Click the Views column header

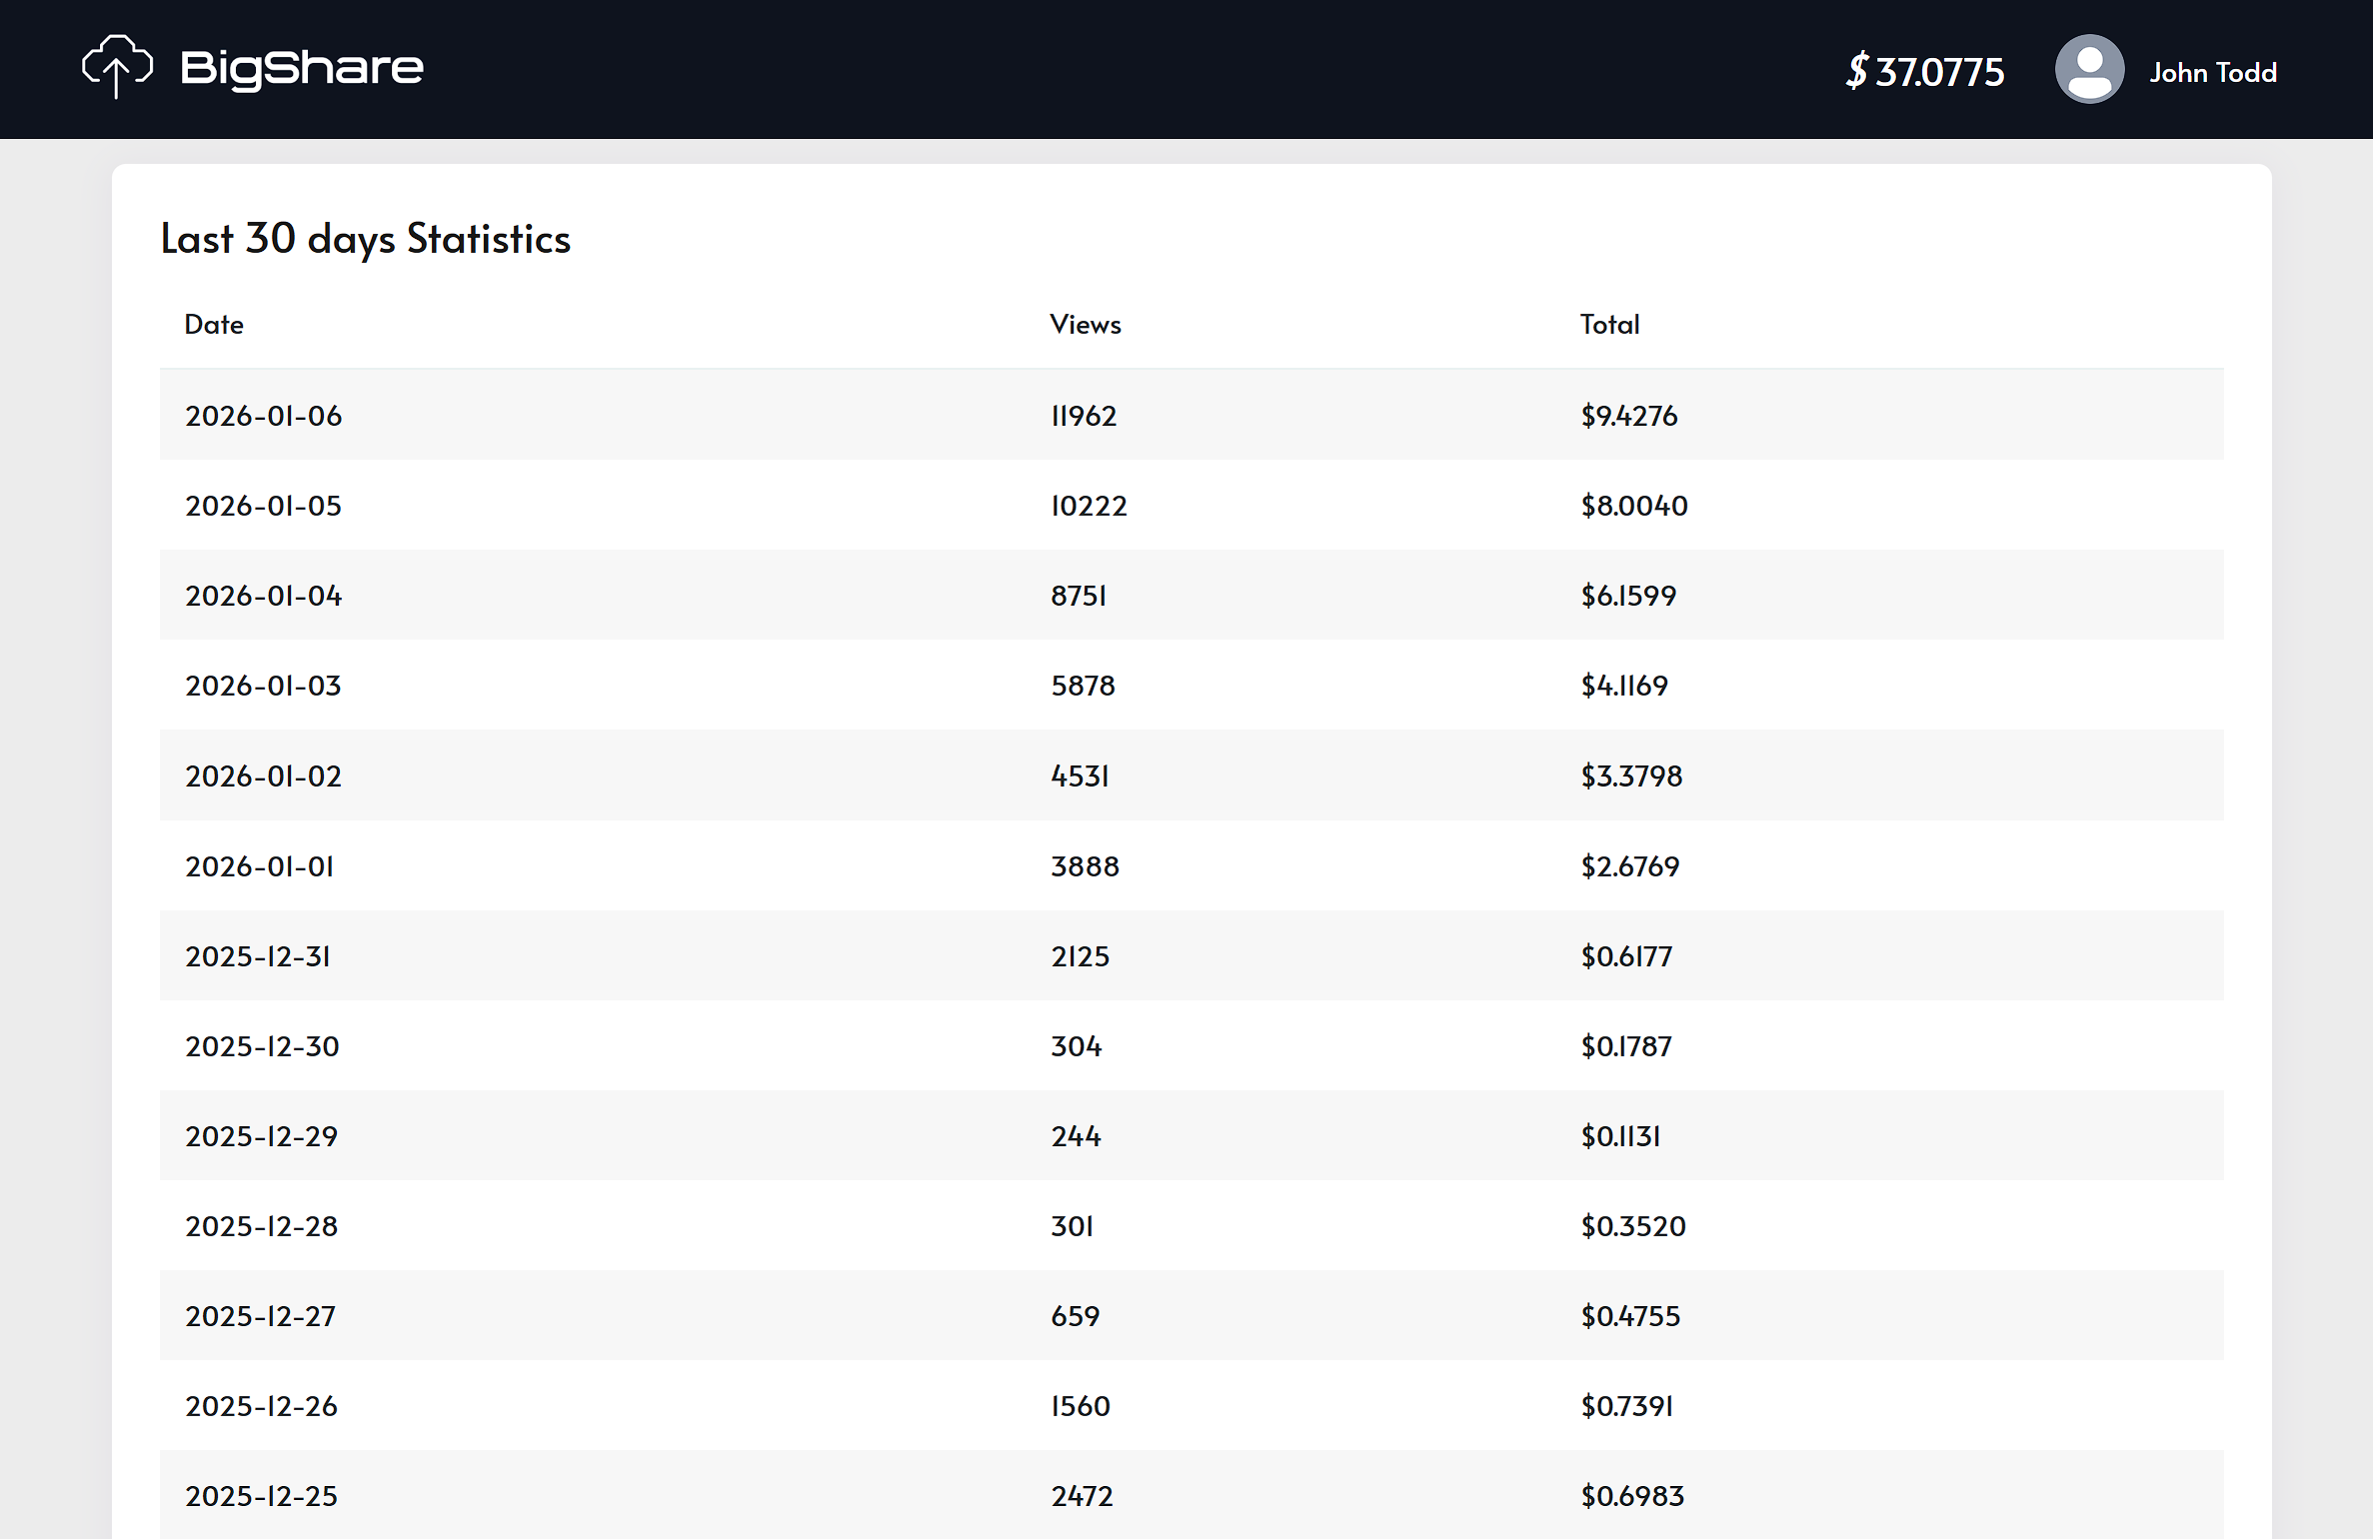coord(1085,324)
